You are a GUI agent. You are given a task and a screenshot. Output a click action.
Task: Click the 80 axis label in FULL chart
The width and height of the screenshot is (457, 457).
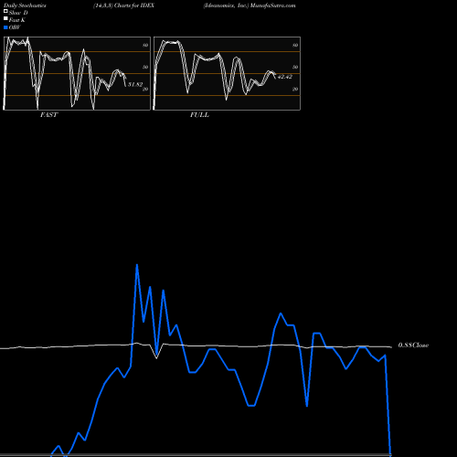295,46
